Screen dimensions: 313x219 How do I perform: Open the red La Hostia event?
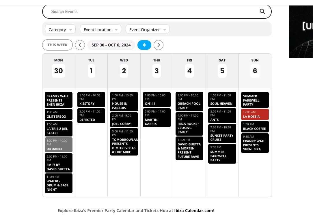pyautogui.click(x=255, y=115)
